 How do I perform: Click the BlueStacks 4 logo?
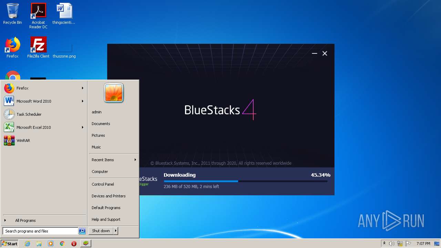(x=220, y=110)
